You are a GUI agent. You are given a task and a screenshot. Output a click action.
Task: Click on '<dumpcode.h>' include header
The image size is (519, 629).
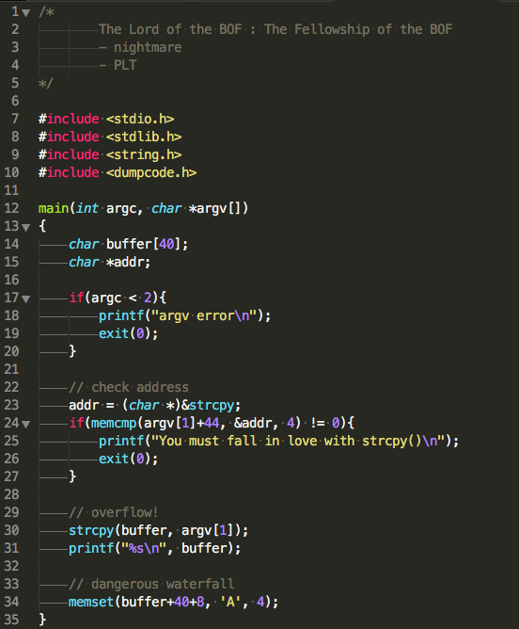151,172
